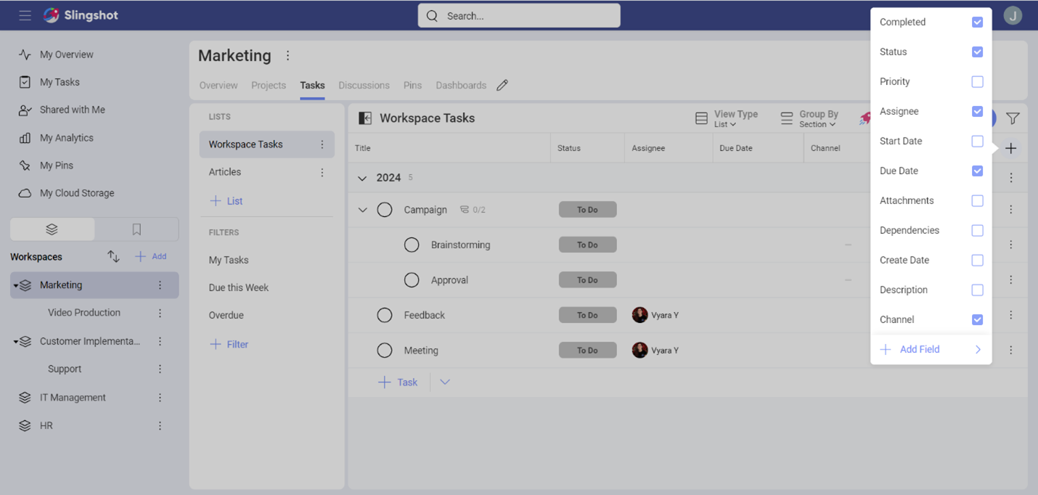
Task: Open the add task dropdown arrow
Action: (x=445, y=382)
